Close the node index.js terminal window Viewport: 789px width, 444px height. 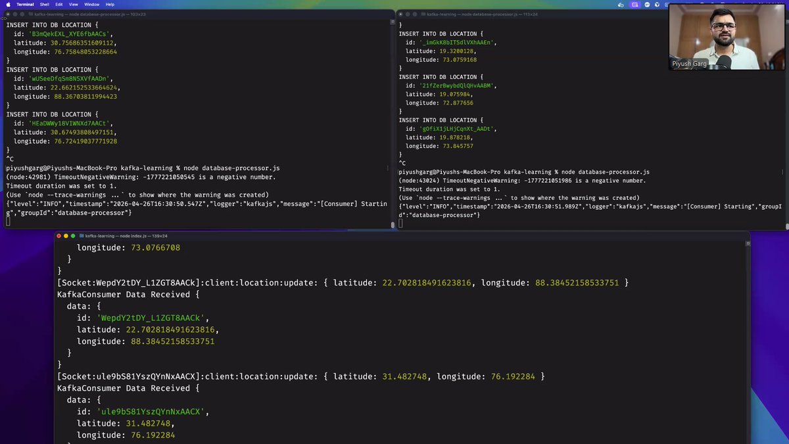59,235
